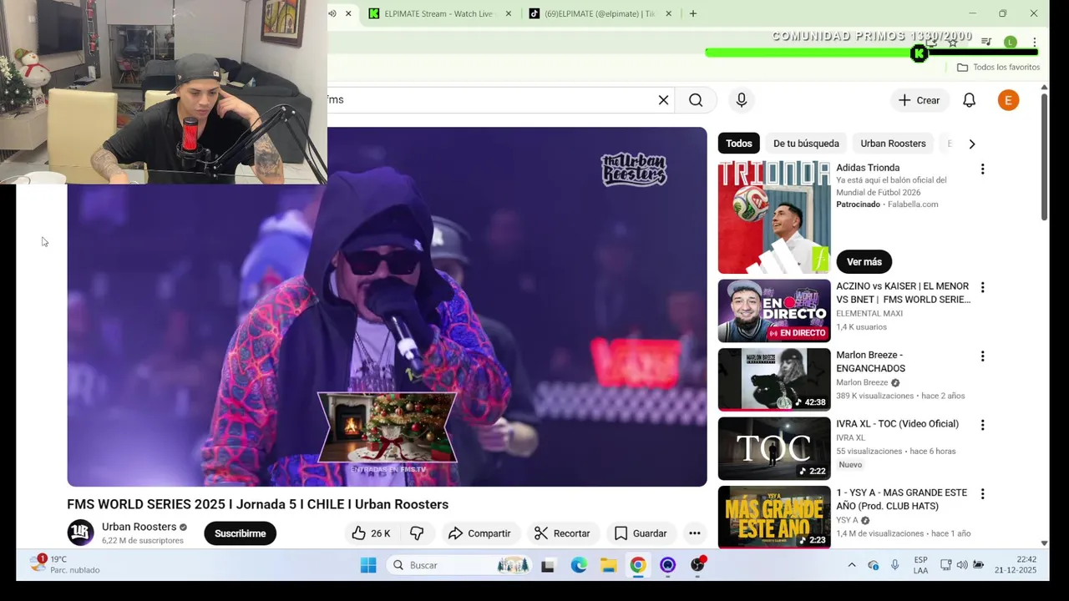
Task: Close the currently playing audio tab
Action: pyautogui.click(x=348, y=13)
